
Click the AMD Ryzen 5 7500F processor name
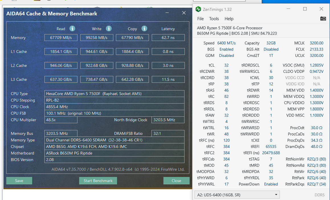pyautogui.click(x=229, y=28)
